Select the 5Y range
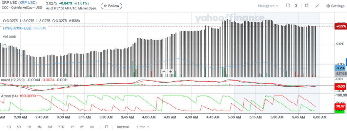This screenshot has height=131, width=347. point(82,127)
